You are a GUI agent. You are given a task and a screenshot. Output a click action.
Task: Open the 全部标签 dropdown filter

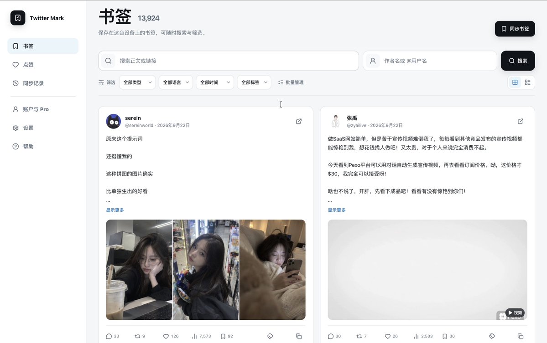(254, 82)
